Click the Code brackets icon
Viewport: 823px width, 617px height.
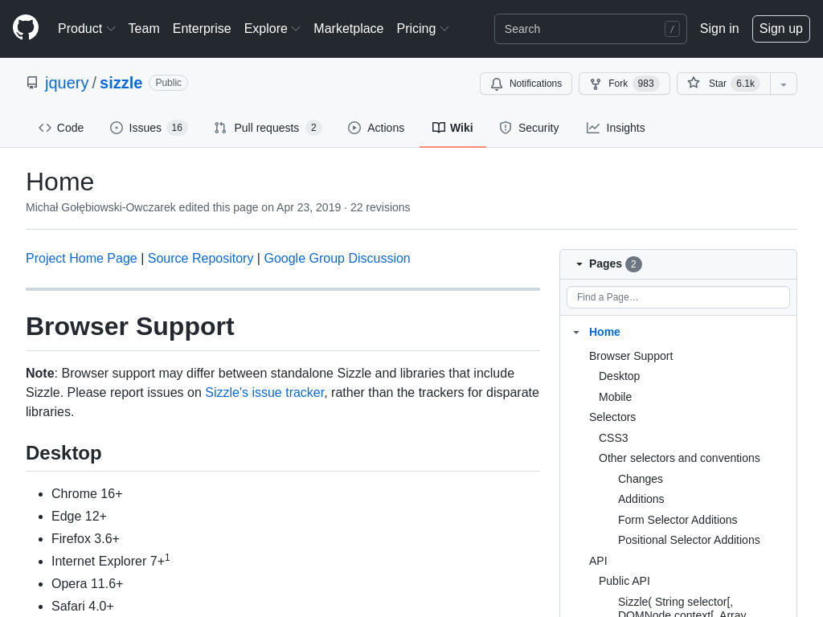45,128
